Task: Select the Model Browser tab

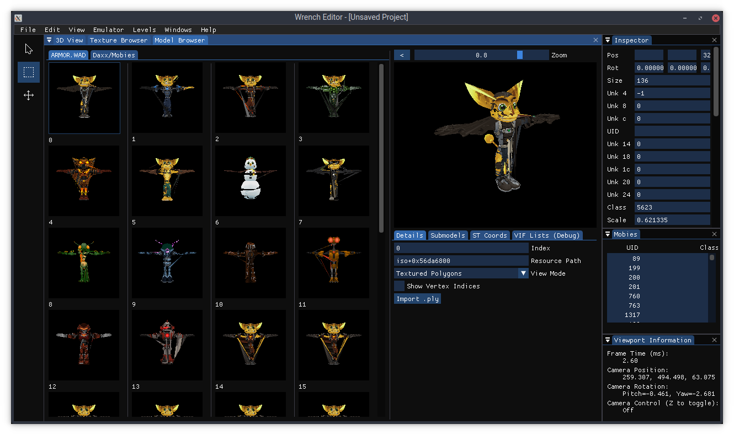Action: [180, 40]
